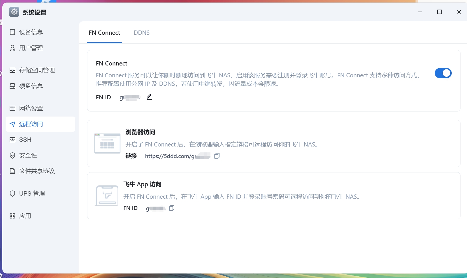467x278 pixels.
Task: Click the 网络设置 window icon
Action: tap(12, 108)
